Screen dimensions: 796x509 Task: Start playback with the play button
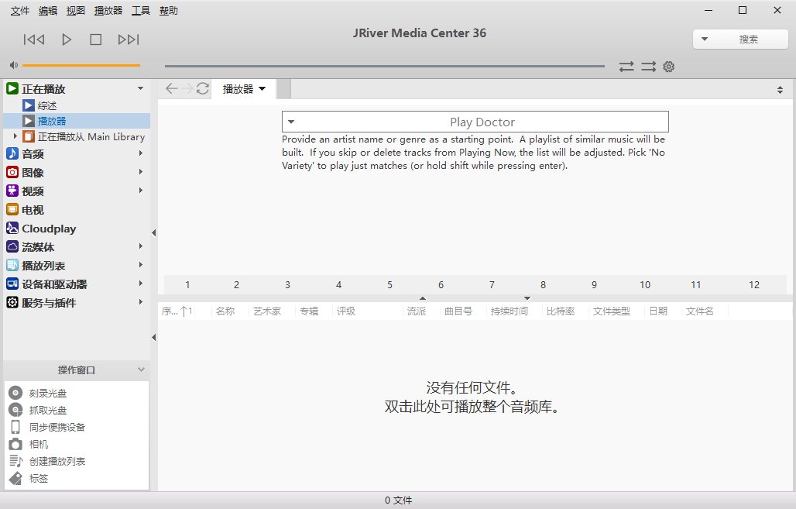(x=67, y=40)
